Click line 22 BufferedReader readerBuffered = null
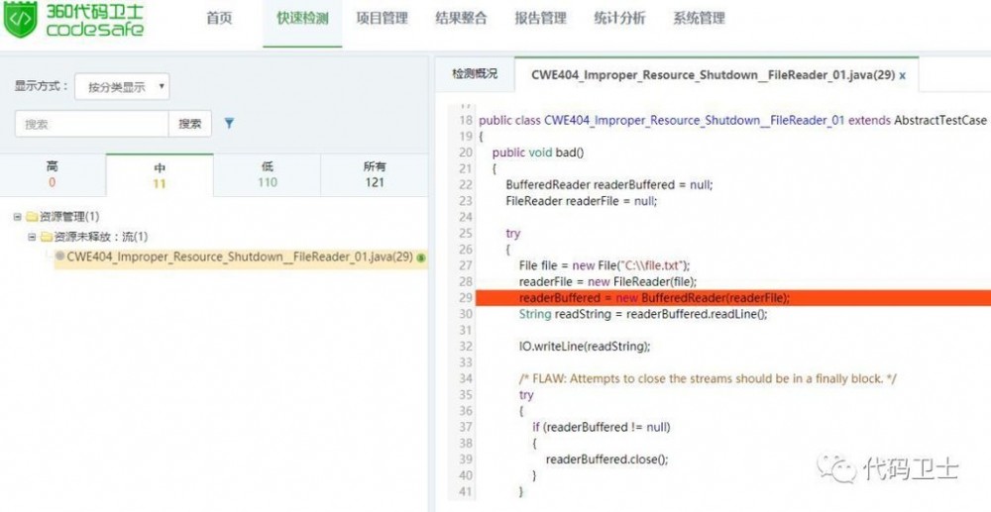Image resolution: width=991 pixels, height=512 pixels. click(x=609, y=185)
